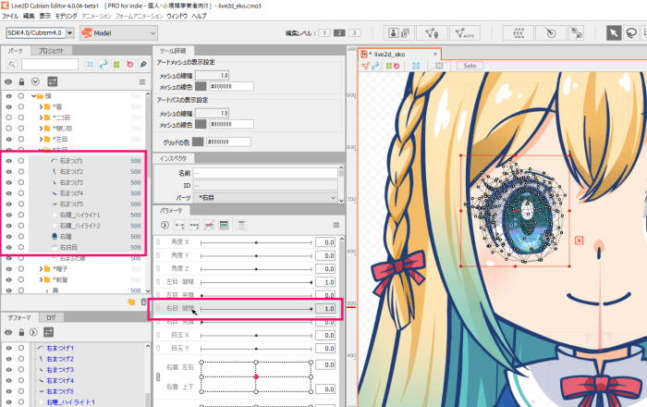
Task: Click the Solo button
Action: pos(470,66)
